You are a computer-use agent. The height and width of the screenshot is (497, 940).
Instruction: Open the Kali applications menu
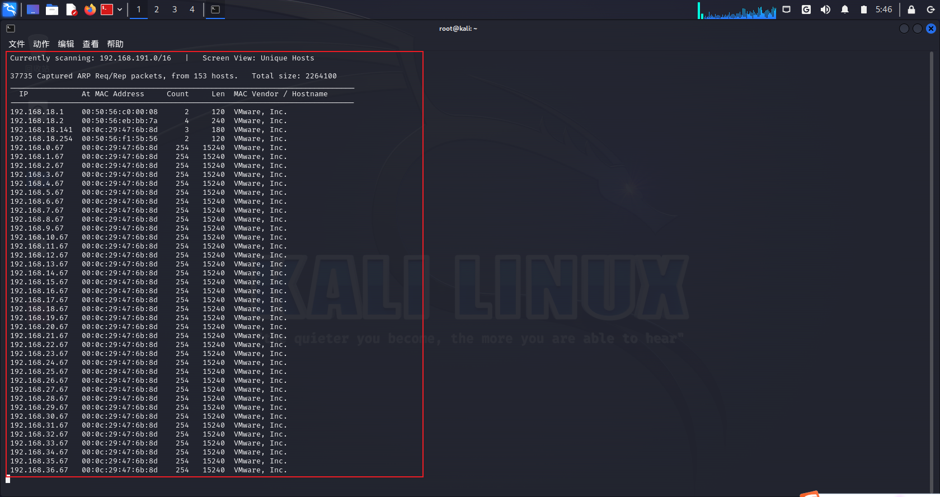click(10, 9)
